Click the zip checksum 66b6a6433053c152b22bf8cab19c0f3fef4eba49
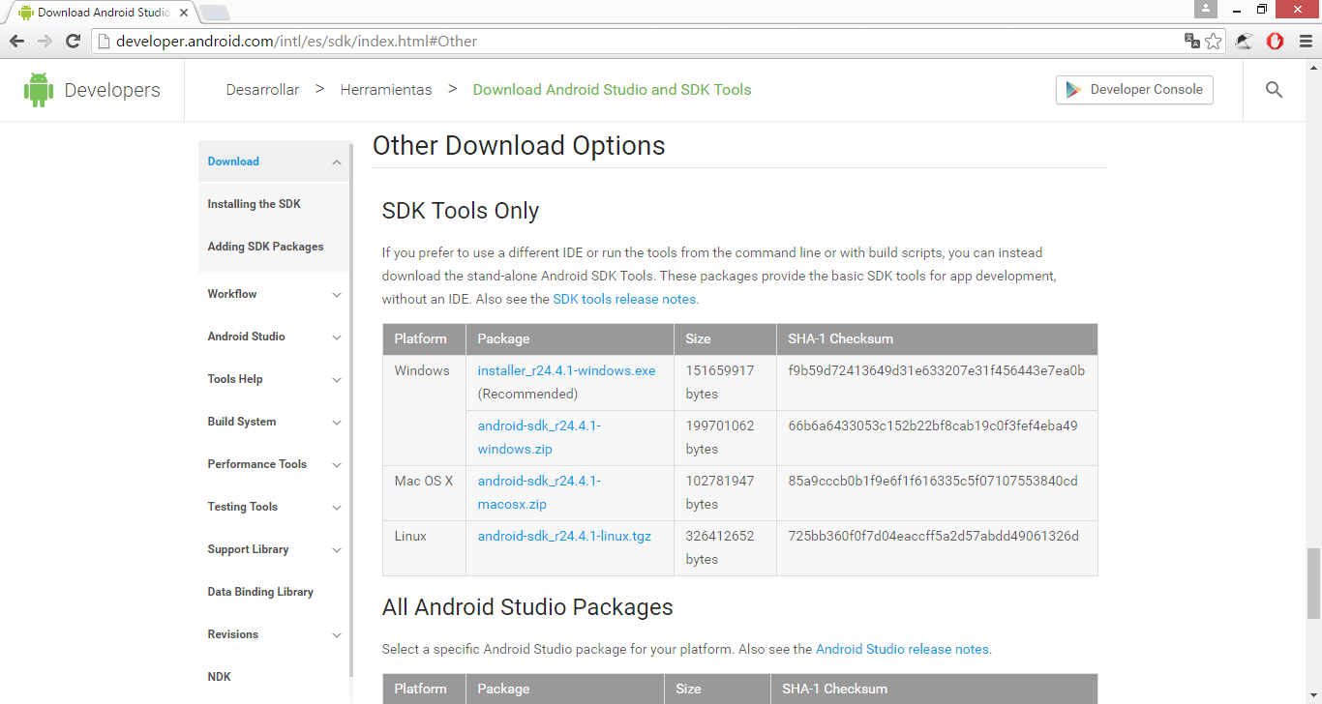Viewport: 1322px width, 704px height. [x=933, y=425]
